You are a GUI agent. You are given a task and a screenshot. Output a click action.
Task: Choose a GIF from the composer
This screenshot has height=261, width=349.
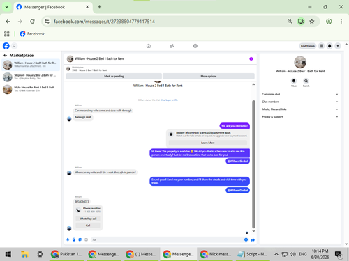click(x=86, y=239)
